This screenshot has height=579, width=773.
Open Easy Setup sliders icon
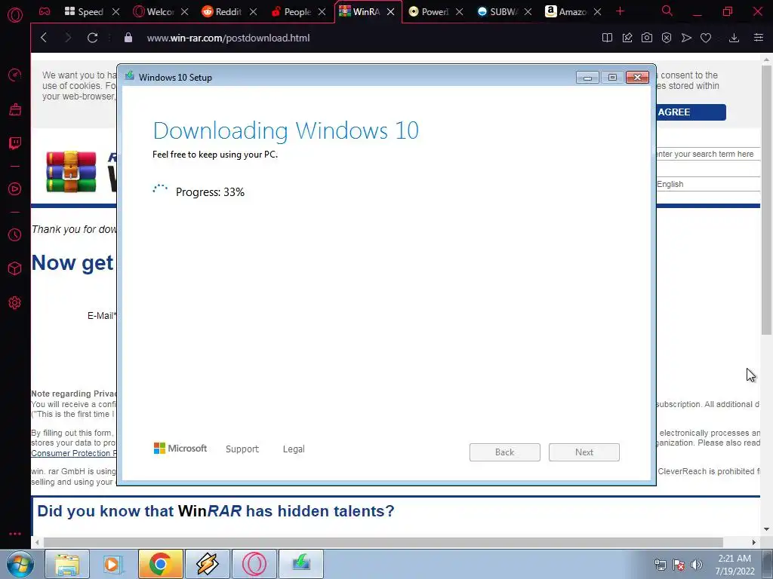[759, 38]
